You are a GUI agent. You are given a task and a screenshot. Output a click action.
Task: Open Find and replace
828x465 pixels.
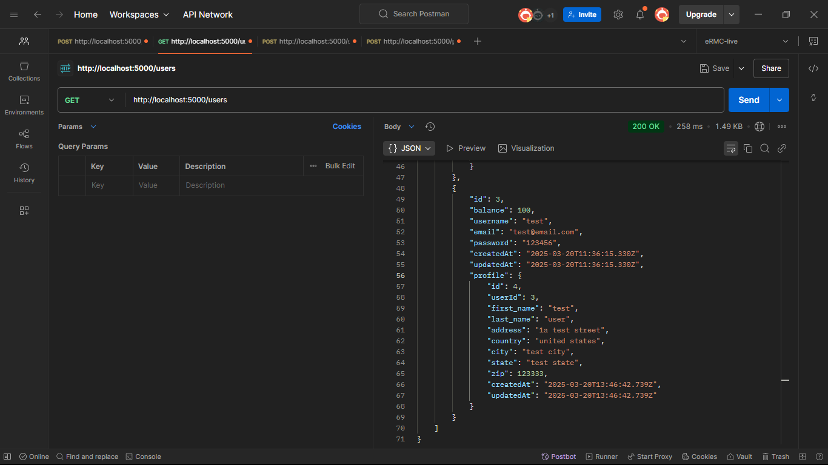click(x=87, y=457)
